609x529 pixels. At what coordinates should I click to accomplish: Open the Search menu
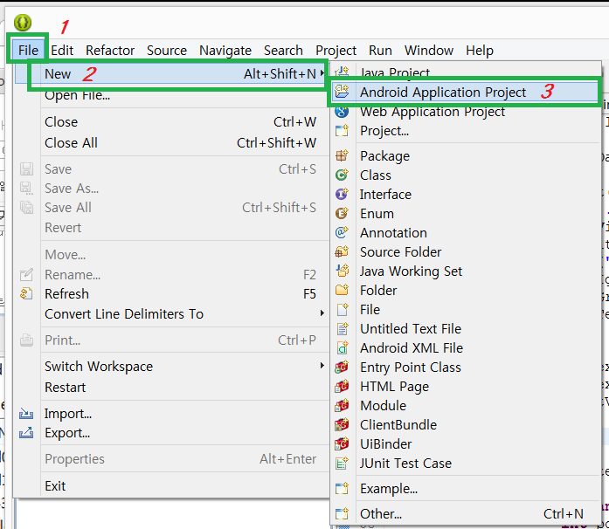[x=283, y=50]
